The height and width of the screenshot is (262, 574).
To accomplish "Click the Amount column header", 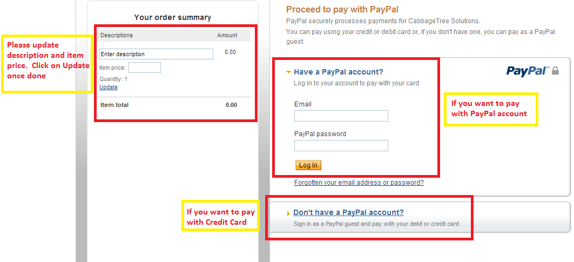I will tap(227, 35).
